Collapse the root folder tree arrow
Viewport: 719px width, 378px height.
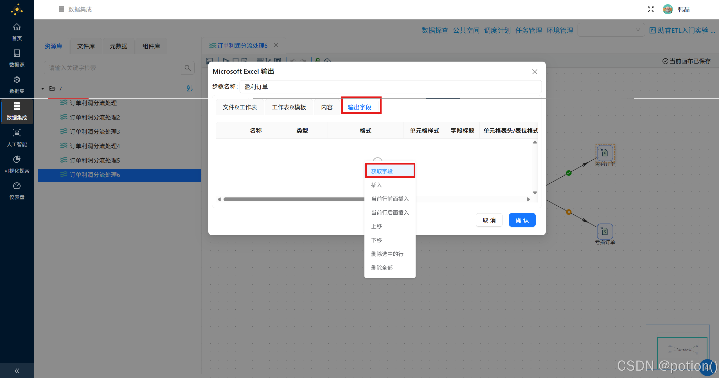click(43, 89)
